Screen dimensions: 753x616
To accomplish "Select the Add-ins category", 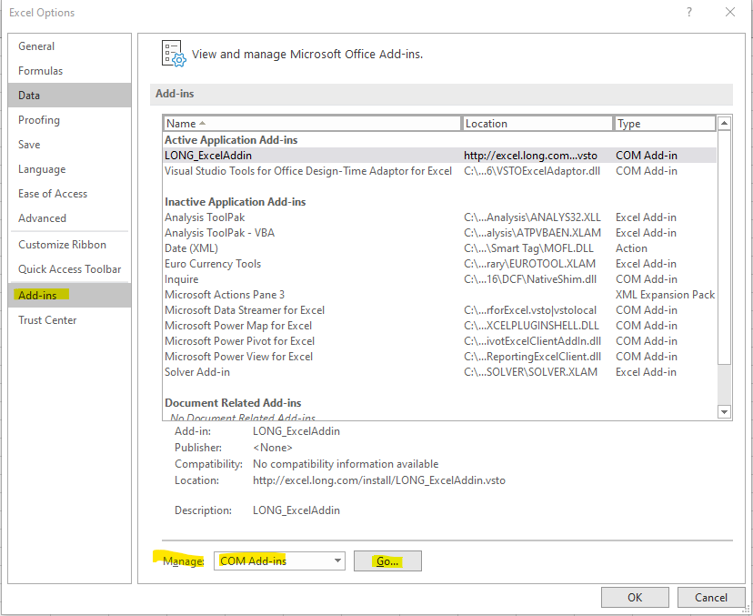I will click(70, 295).
